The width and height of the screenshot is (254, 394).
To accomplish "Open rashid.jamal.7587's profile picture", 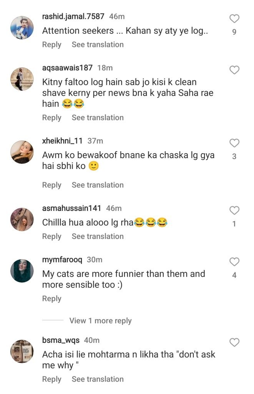I will click(22, 28).
